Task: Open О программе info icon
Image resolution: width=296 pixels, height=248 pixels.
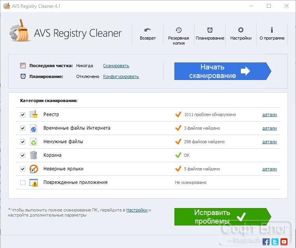Action: [272, 30]
